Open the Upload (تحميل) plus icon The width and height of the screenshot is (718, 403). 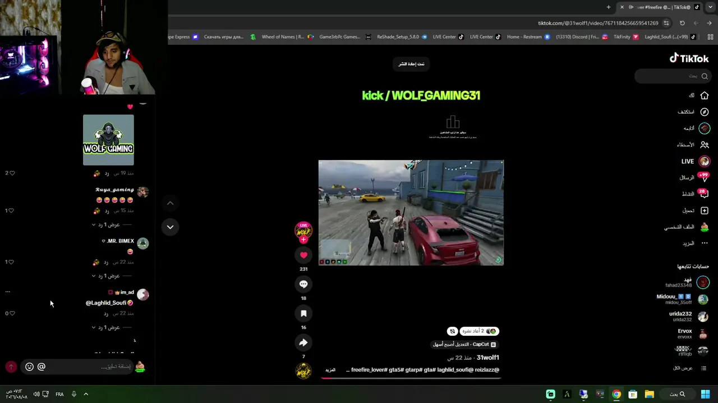(x=705, y=210)
